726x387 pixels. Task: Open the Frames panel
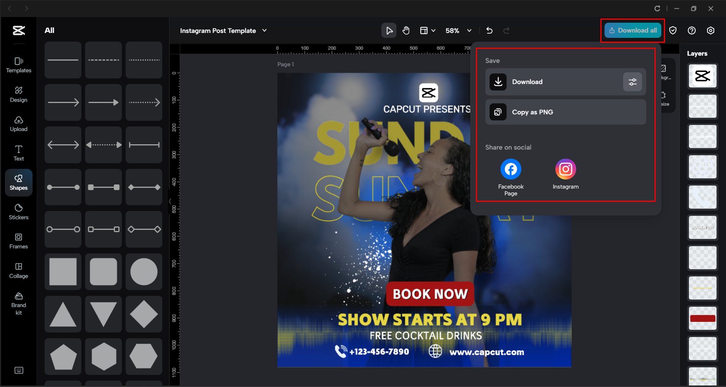tap(18, 241)
